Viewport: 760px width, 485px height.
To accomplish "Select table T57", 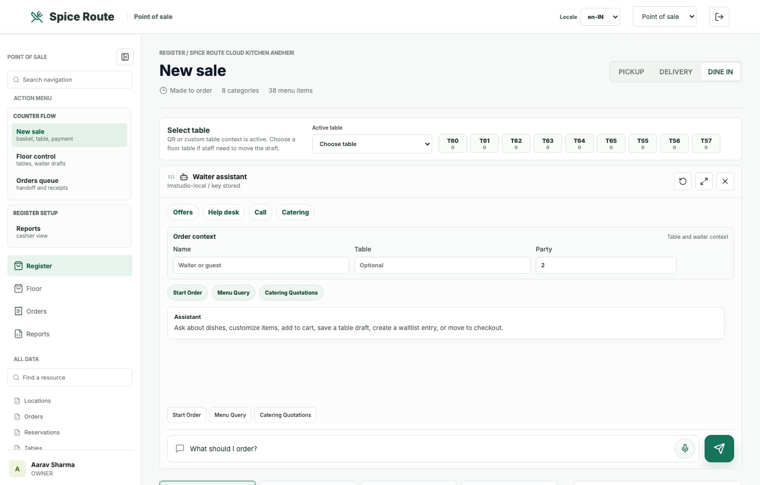I will [706, 143].
